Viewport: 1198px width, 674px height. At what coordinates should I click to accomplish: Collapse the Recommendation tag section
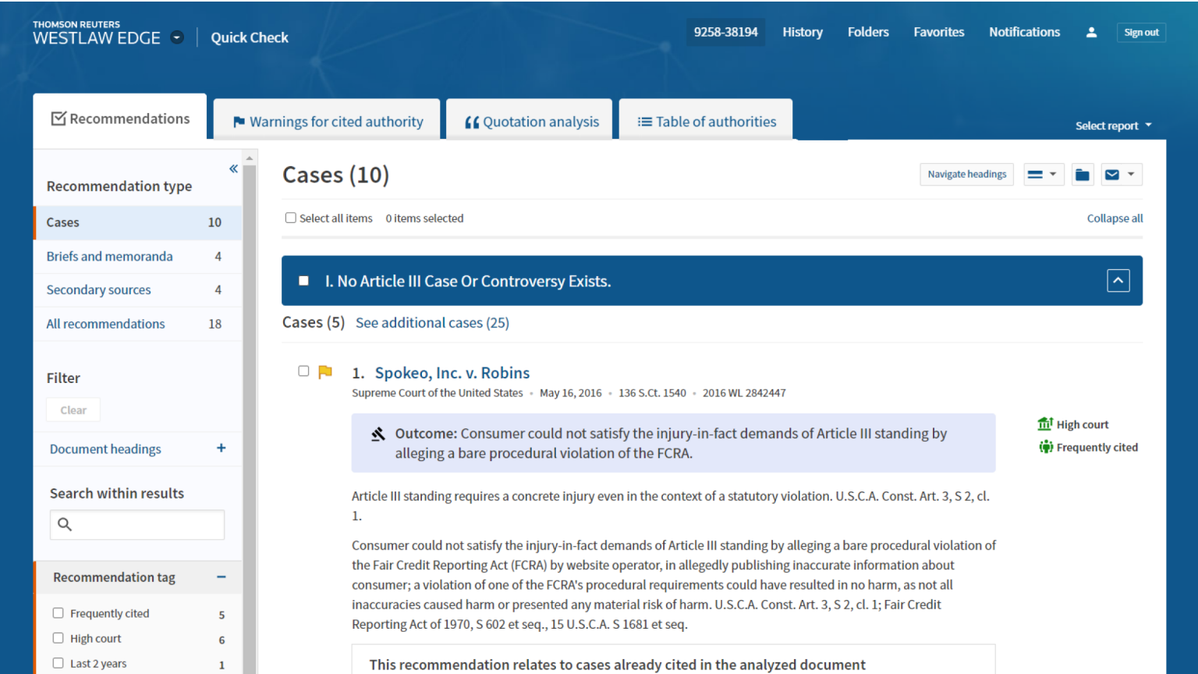(221, 577)
